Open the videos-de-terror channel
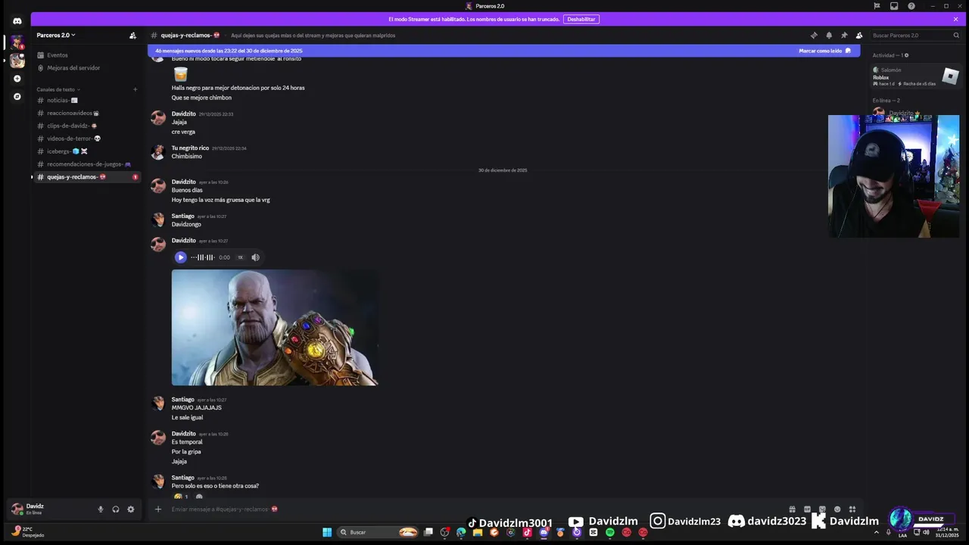Screen dimensions: 969x545 pyautogui.click(x=86, y=139)
